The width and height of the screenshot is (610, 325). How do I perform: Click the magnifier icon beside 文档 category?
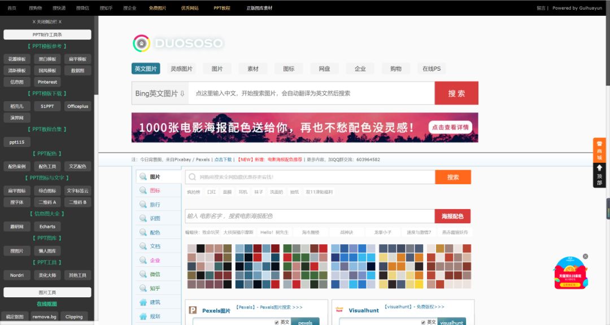pos(143,246)
